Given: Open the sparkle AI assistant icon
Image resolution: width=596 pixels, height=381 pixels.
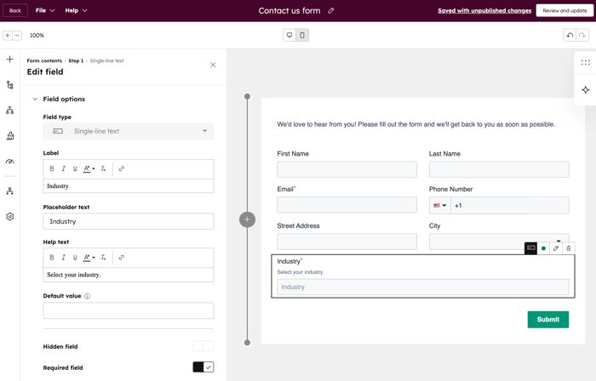Looking at the screenshot, I should [585, 90].
